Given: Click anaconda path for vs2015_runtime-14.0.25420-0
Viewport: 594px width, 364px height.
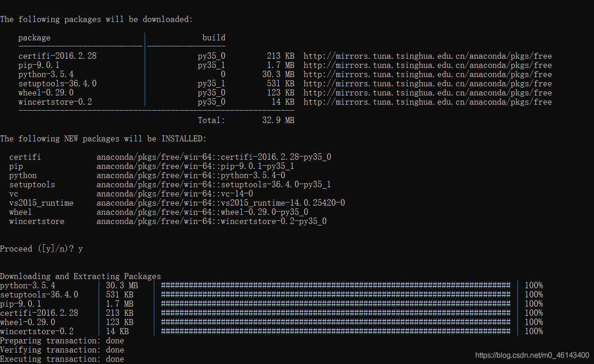Looking at the screenshot, I should pyautogui.click(x=221, y=203).
